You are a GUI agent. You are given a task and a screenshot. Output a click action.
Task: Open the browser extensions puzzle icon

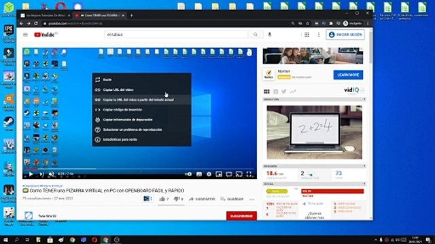[331, 24]
